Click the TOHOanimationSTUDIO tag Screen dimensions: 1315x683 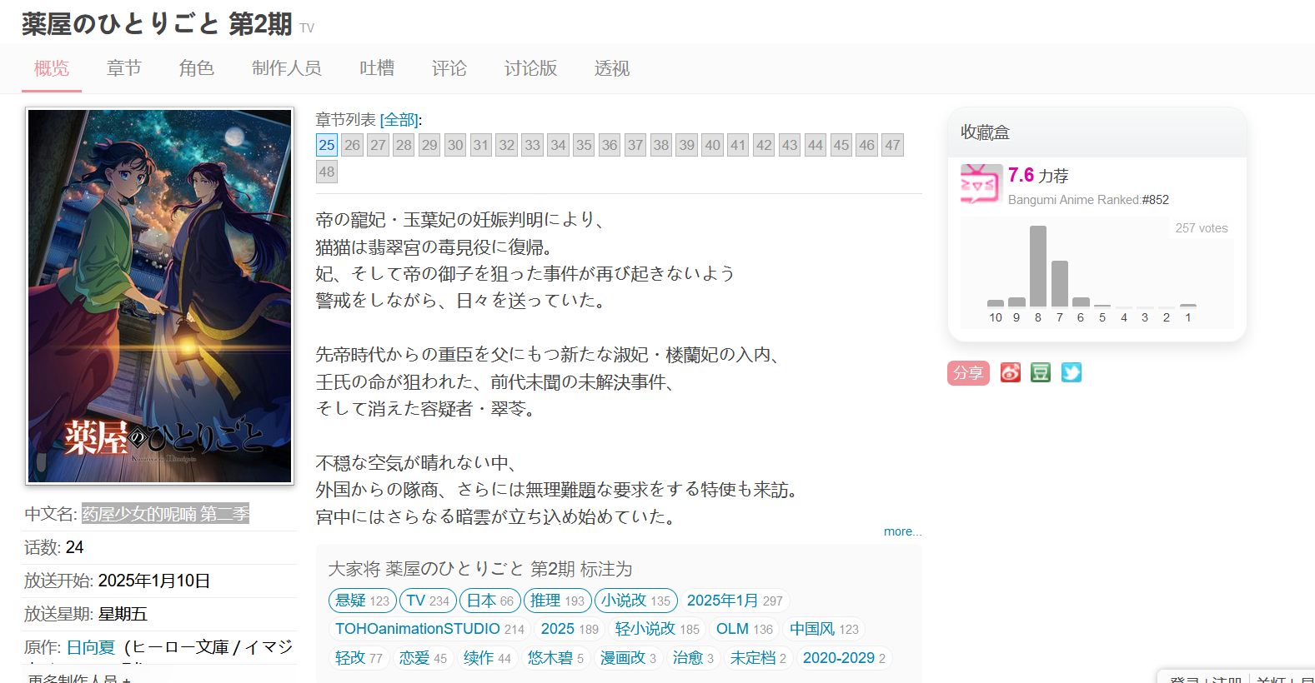[x=429, y=629]
